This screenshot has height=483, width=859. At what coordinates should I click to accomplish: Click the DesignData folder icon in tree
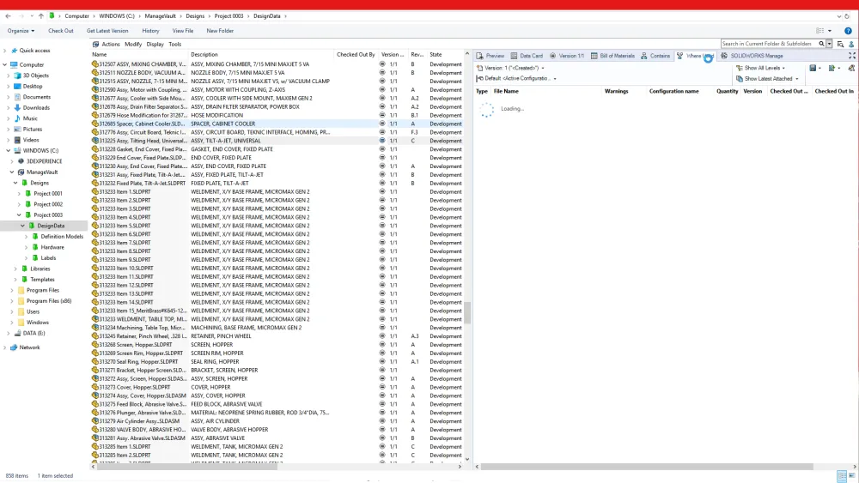(32, 226)
